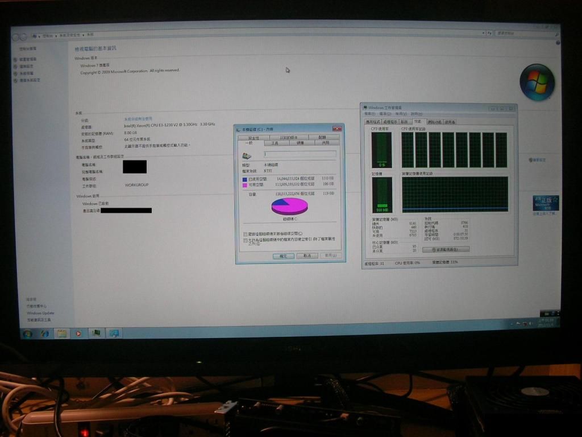Image resolution: width=582 pixels, height=437 pixels.
Task: Click the refresh button beside address bar
Action: coord(489,33)
